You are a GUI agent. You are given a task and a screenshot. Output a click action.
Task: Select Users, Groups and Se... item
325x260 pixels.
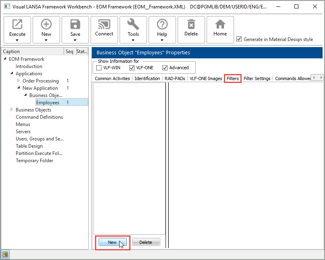39,139
